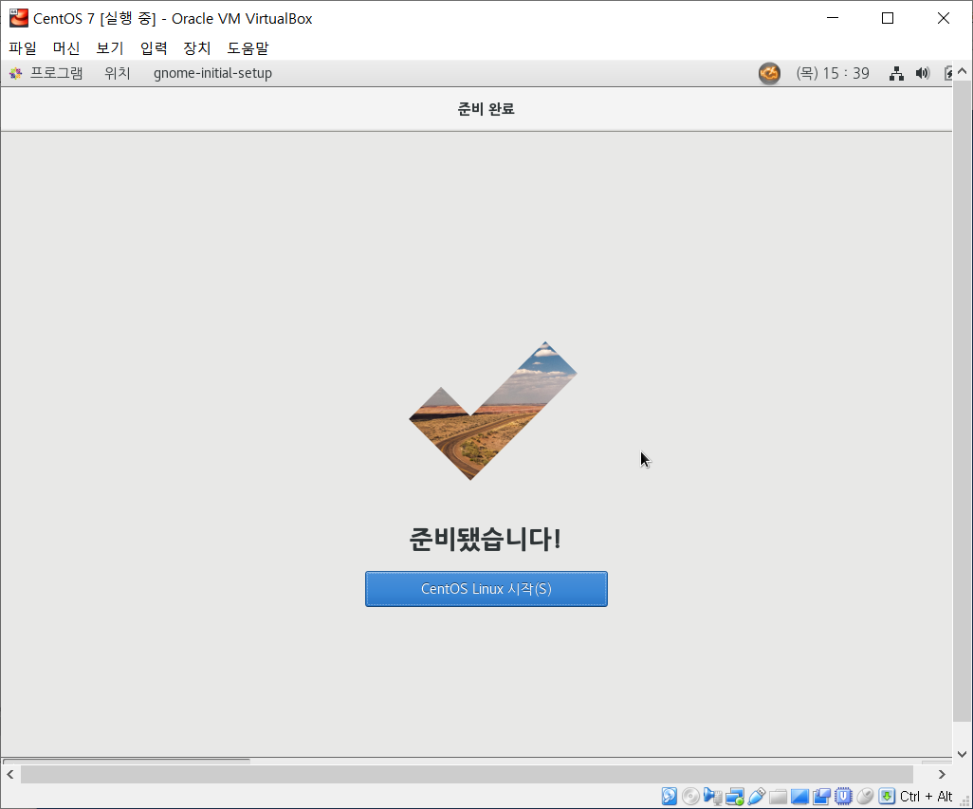Viewport: 973px width, 809px height.
Task: Open the clock showing (목) 15 : 39
Action: [833, 73]
